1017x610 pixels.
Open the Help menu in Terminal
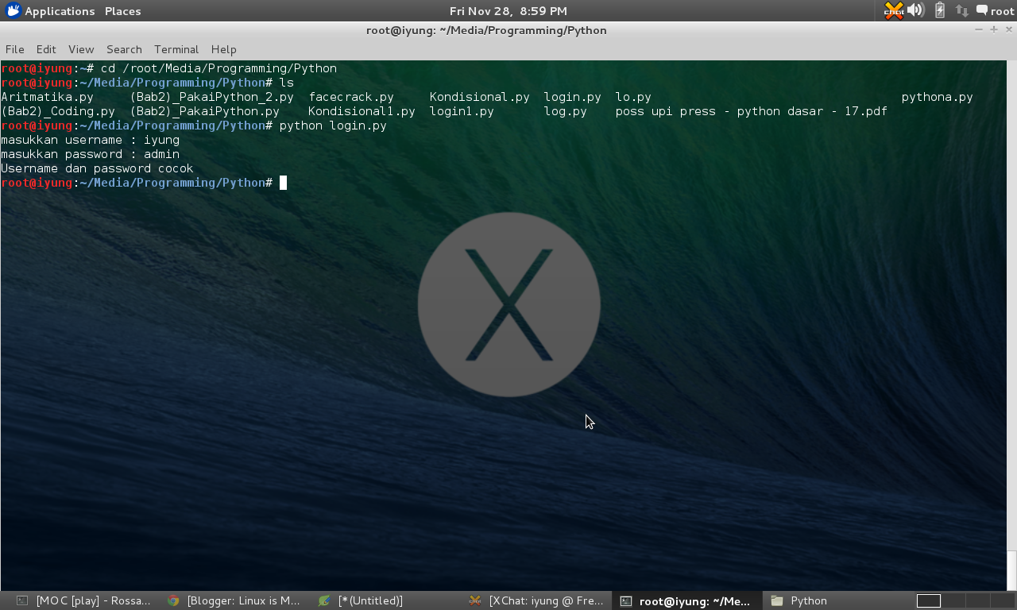223,49
